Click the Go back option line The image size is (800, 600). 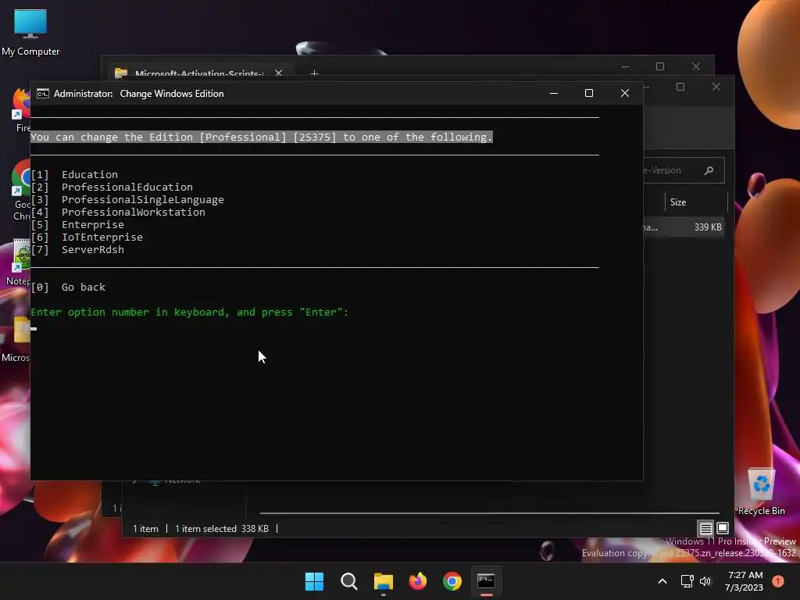68,287
